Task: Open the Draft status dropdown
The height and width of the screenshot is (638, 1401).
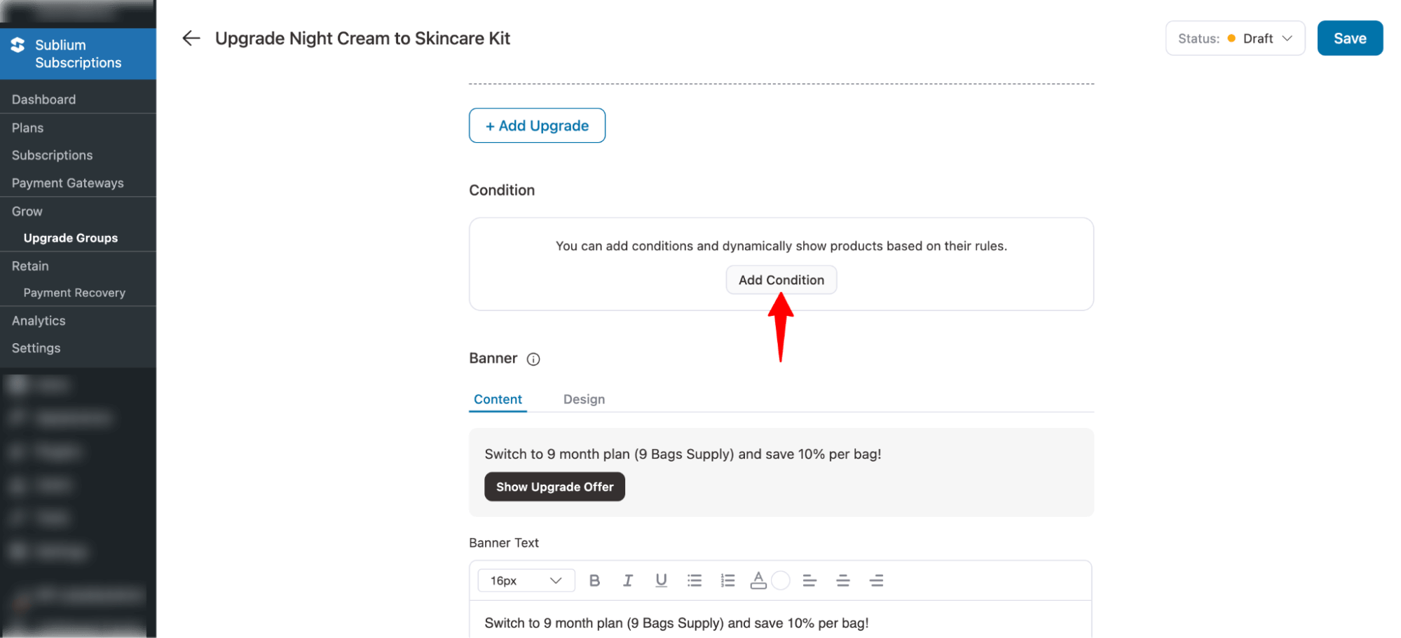Action: [1235, 39]
